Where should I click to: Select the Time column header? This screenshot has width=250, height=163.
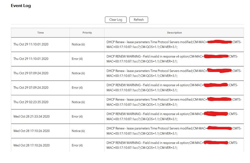tap(41, 33)
